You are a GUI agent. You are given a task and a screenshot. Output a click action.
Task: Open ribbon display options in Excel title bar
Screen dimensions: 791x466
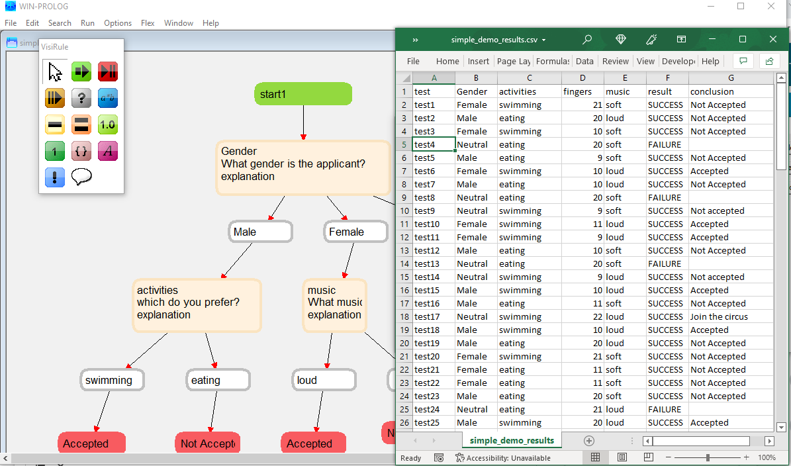[x=681, y=39]
